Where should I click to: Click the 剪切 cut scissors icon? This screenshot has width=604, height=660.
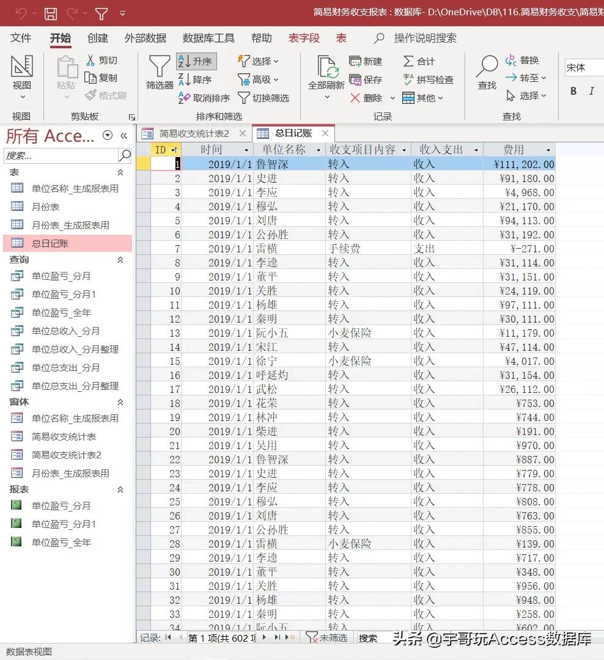coord(90,60)
